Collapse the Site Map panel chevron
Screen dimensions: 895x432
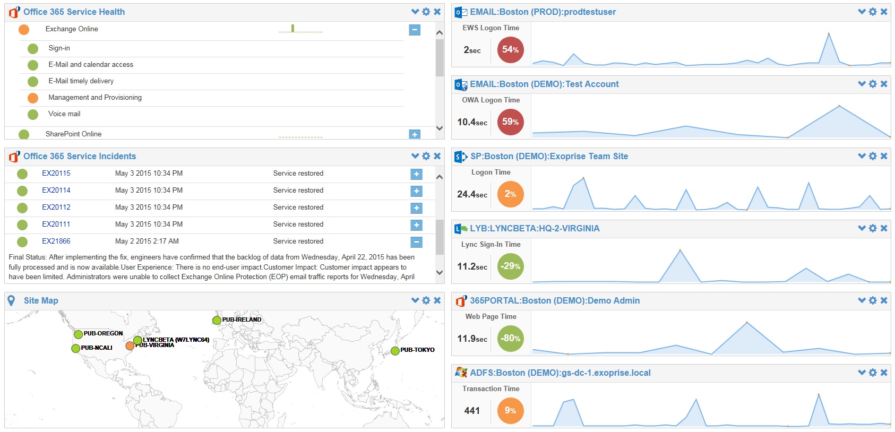coord(415,300)
